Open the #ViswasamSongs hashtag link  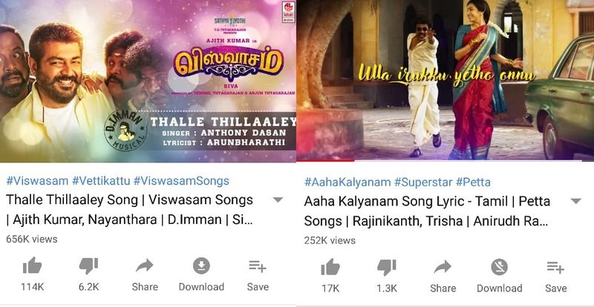click(181, 181)
